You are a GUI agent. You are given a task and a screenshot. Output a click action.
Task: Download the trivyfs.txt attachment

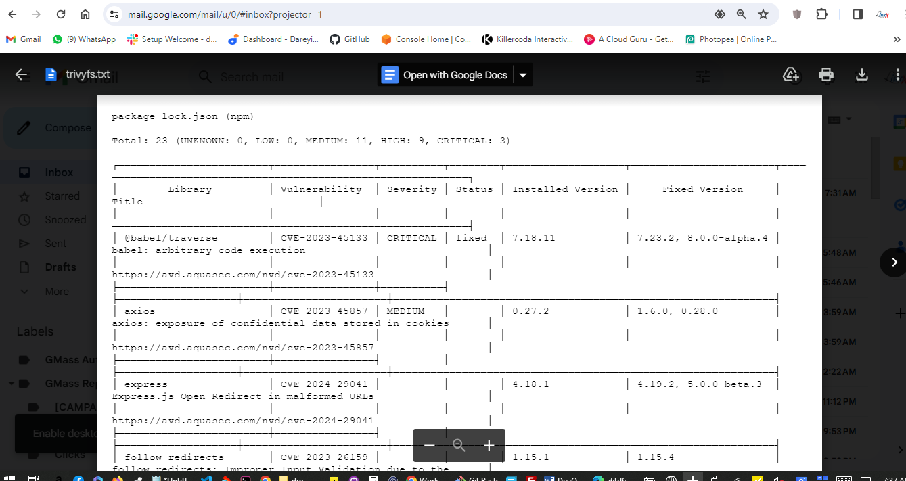pos(862,74)
